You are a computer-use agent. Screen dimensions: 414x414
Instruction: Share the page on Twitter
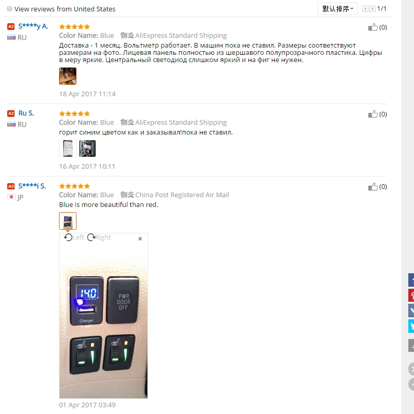click(x=411, y=326)
